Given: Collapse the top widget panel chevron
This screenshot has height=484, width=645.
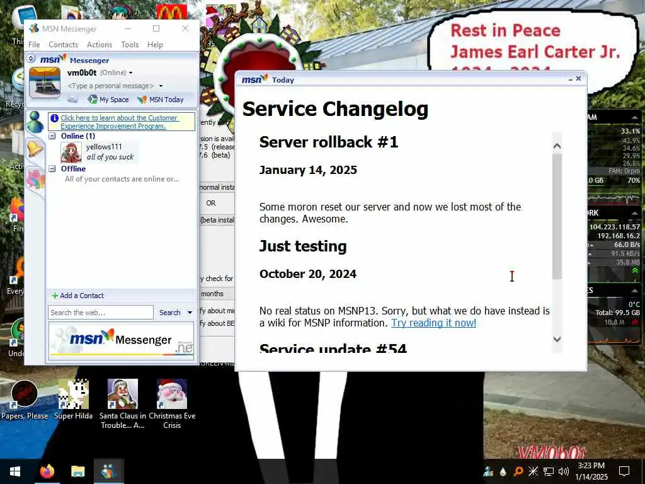Looking at the screenshot, I should [x=635, y=118].
